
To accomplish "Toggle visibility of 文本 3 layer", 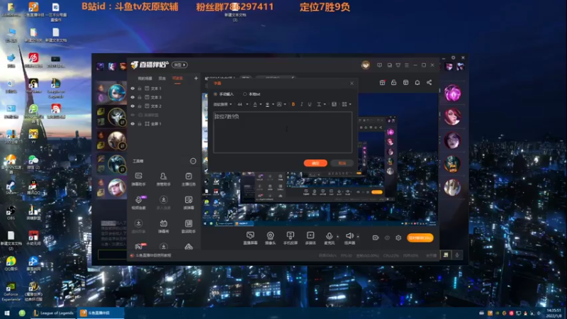I will point(133,97).
